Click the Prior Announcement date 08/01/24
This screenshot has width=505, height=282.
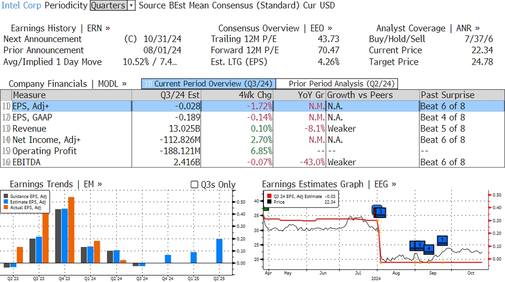click(x=162, y=50)
